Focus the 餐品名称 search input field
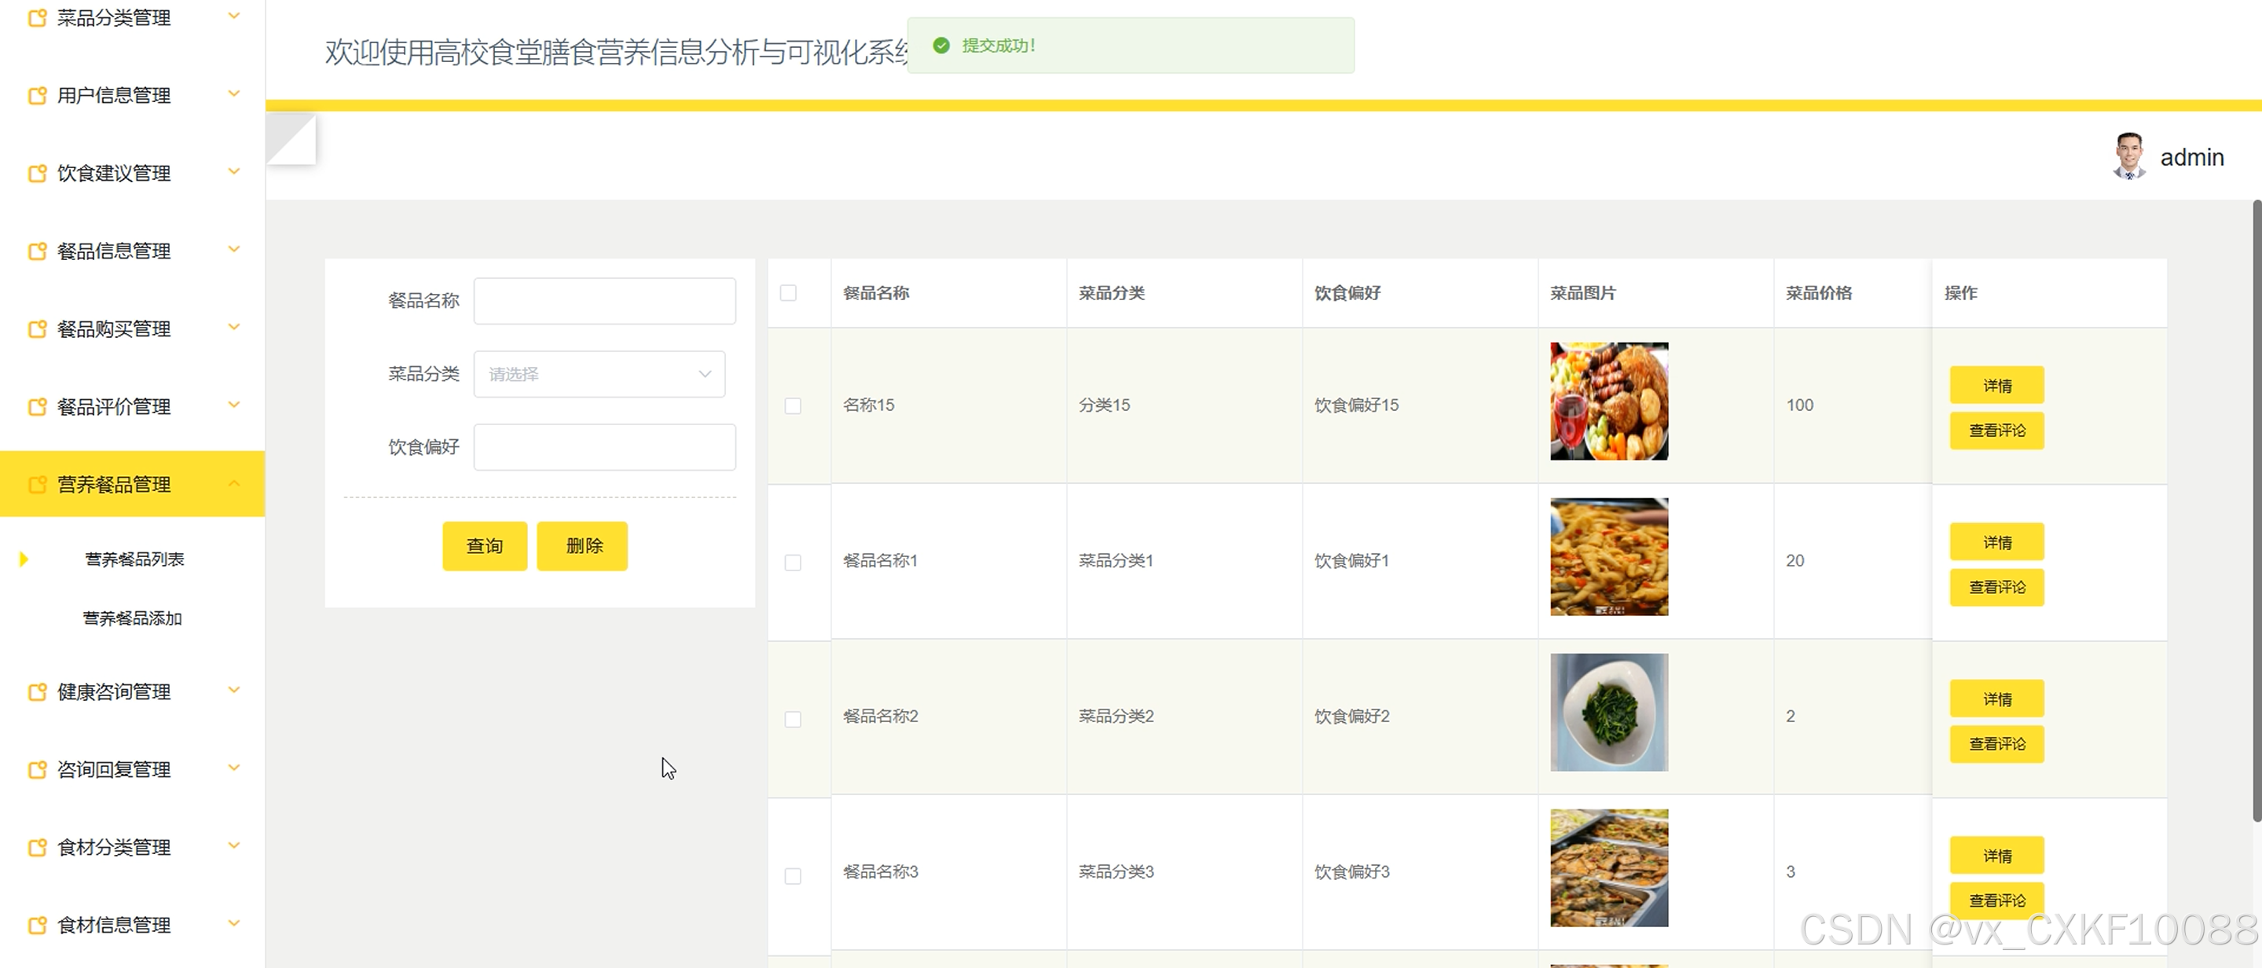 (604, 301)
